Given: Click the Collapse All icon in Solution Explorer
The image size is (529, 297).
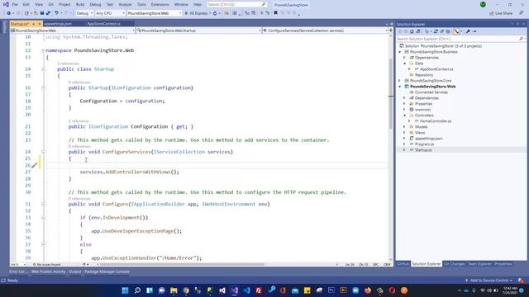Looking at the screenshot, I should 441,31.
